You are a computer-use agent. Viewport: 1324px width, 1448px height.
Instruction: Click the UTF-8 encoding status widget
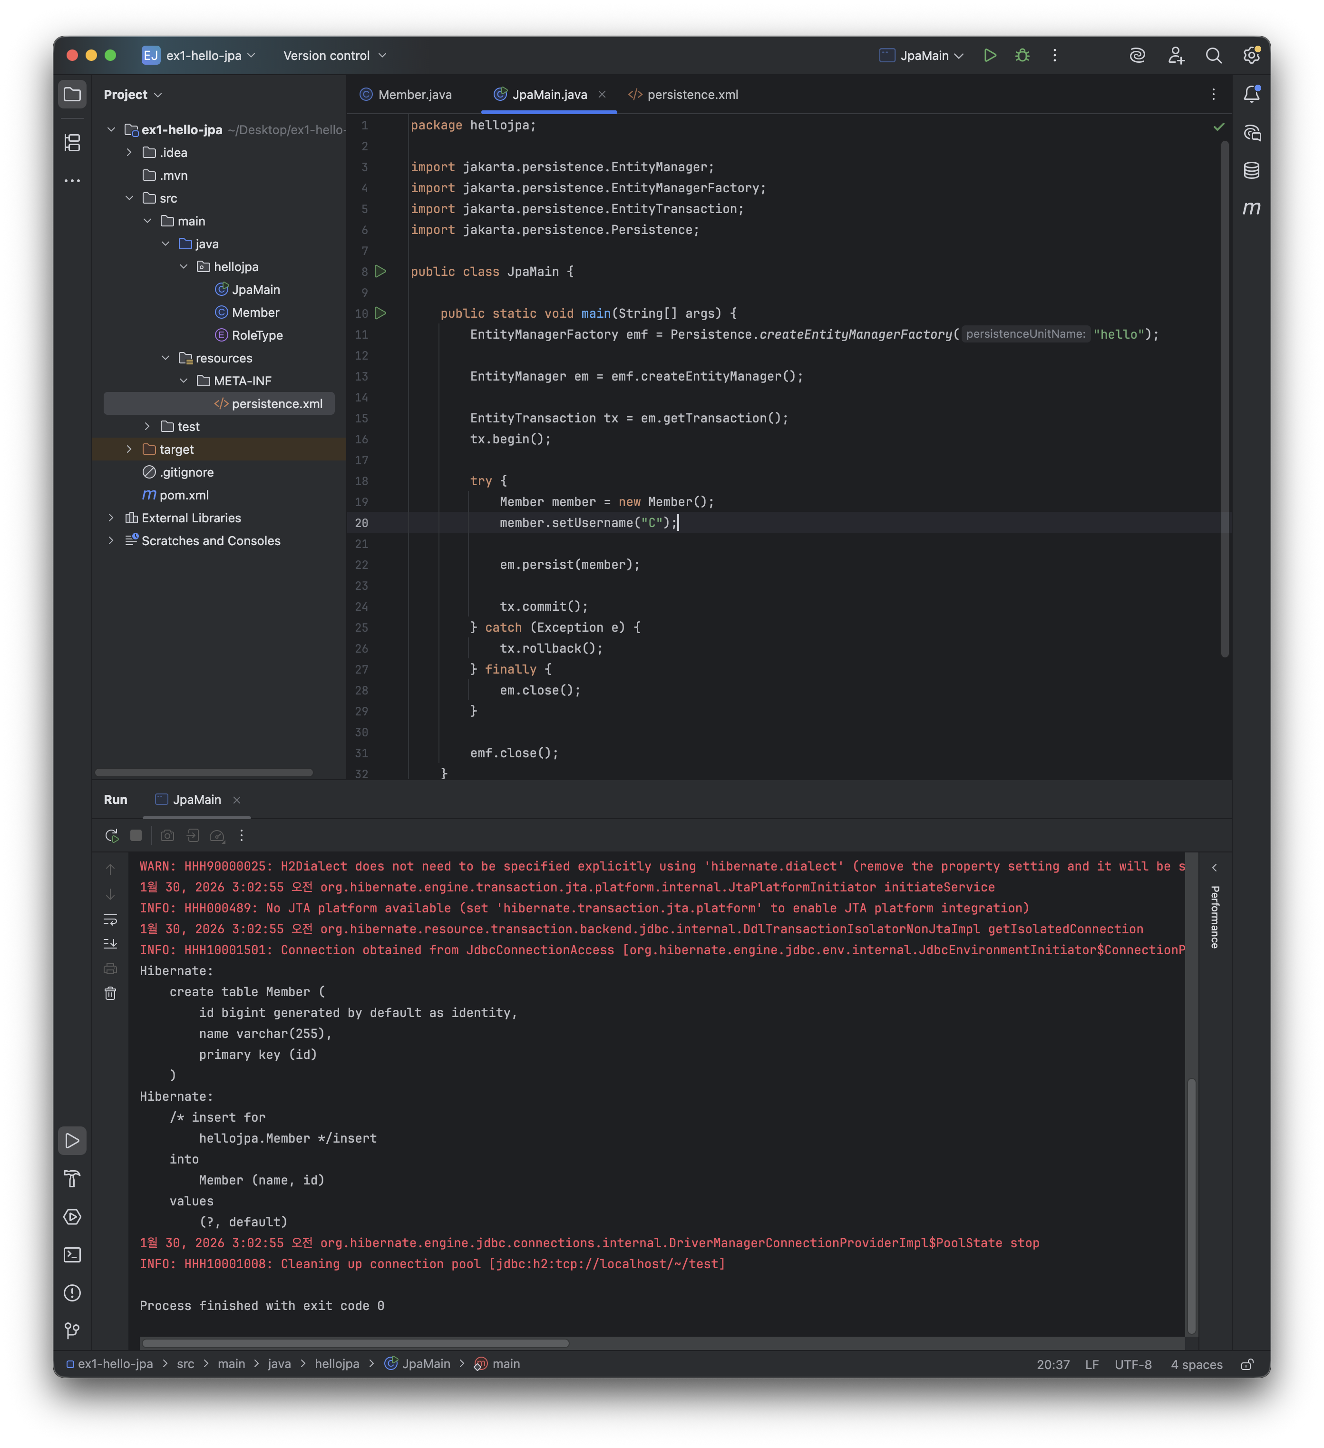(x=1132, y=1364)
